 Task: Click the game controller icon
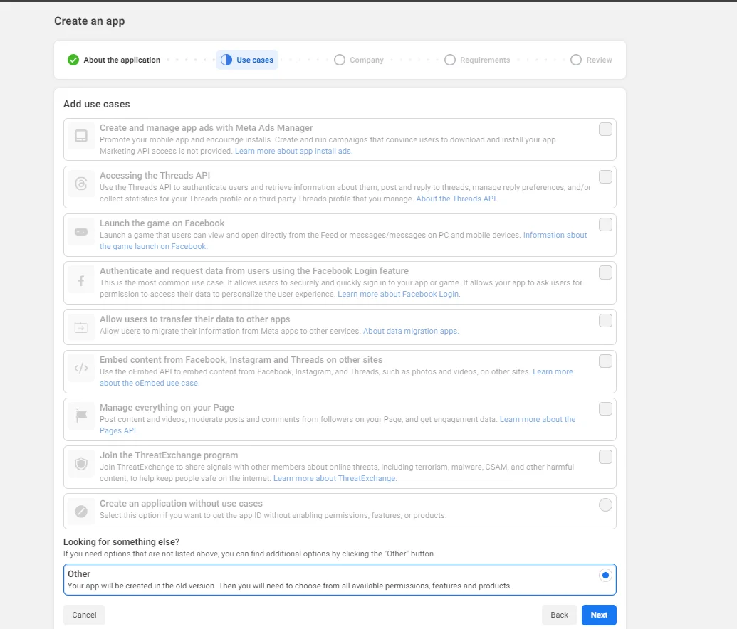pos(81,231)
